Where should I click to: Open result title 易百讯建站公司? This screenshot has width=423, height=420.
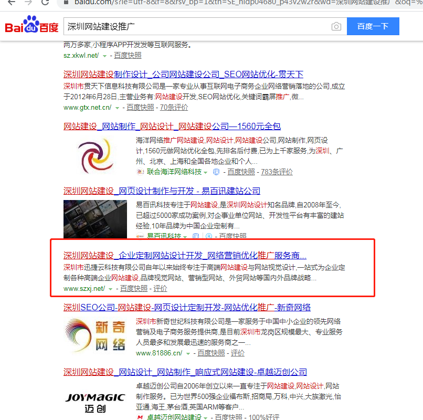click(162, 191)
